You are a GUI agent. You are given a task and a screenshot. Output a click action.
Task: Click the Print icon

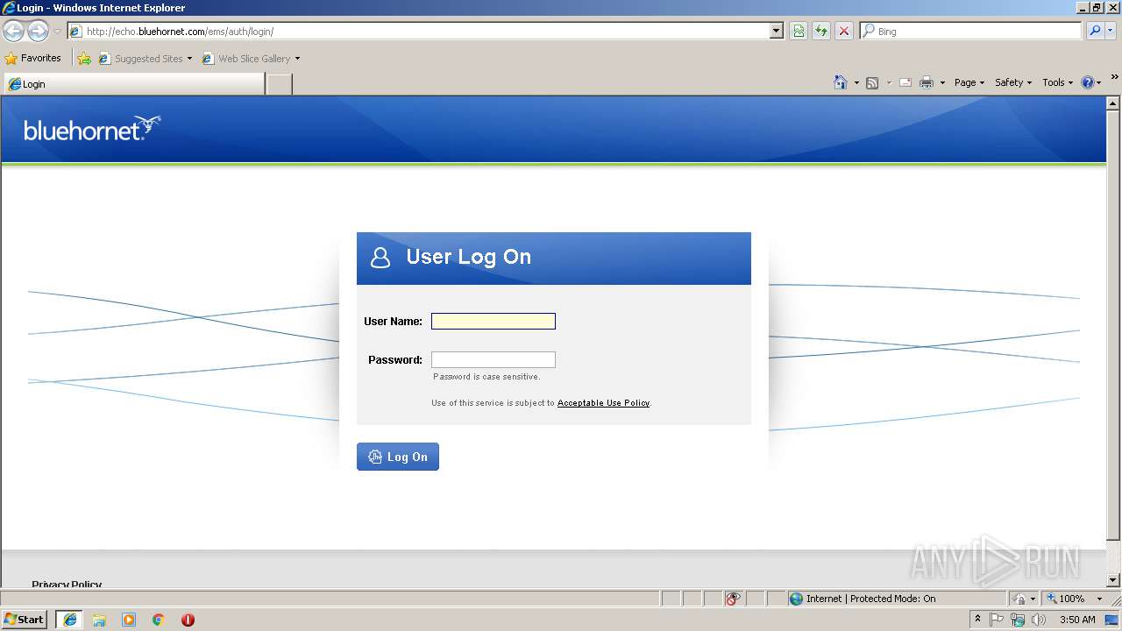(x=927, y=82)
